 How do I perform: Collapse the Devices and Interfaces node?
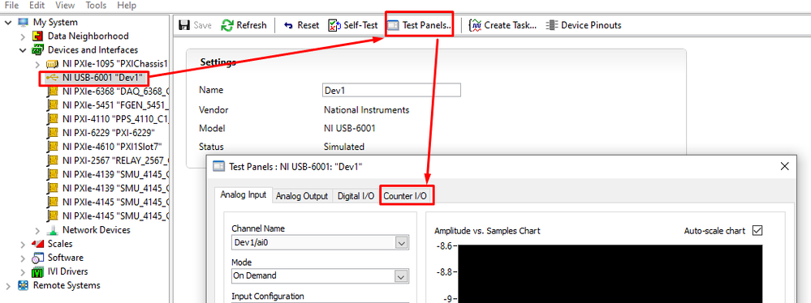[x=23, y=50]
